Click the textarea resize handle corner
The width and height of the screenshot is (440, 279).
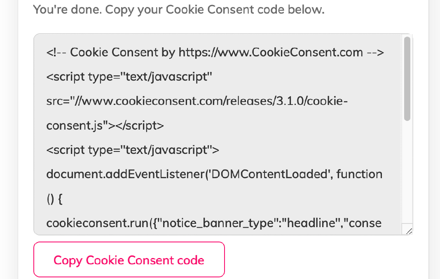[x=409, y=231]
